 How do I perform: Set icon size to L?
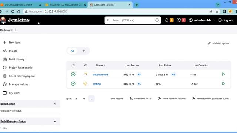pos(91,99)
